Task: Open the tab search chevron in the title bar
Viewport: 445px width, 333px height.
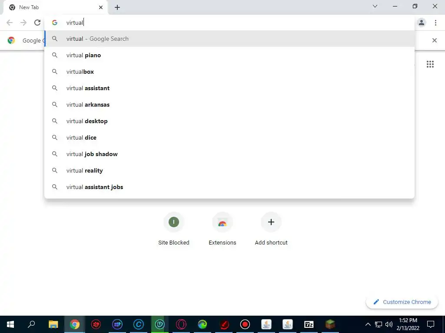Action: click(375, 6)
